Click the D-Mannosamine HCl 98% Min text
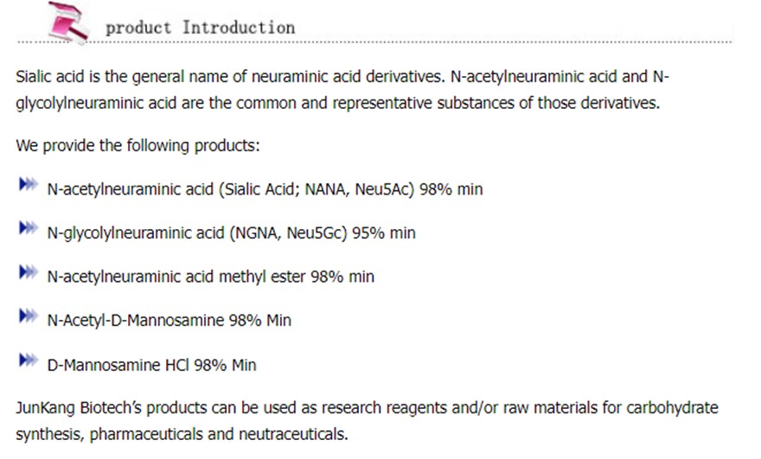Screen dimensions: 761x459 point(152,365)
